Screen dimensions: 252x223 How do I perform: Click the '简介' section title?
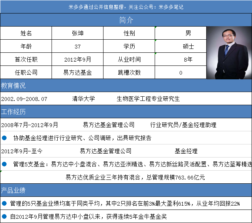[126, 20]
